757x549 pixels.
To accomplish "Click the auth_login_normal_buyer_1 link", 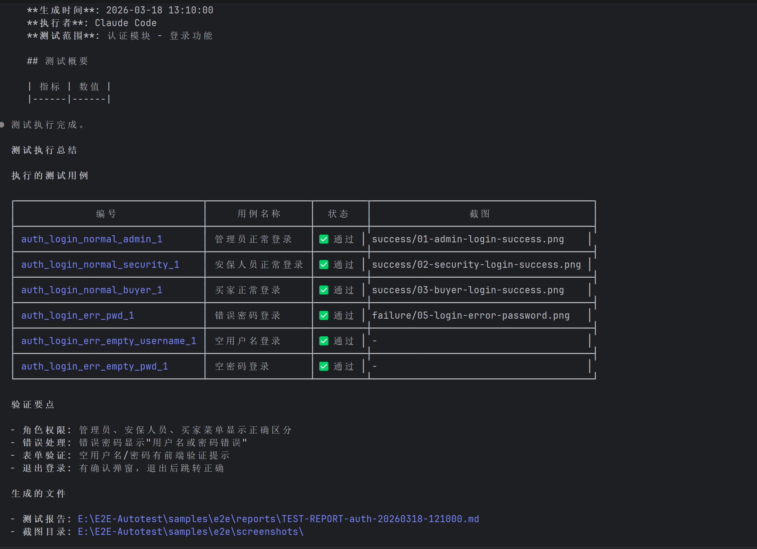I will (x=92, y=290).
